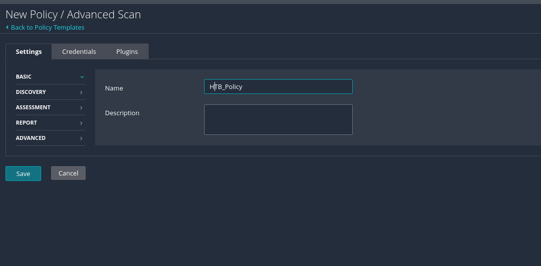Go back to Policy Templates link
Viewport: 541px width, 266px height.
48,27
